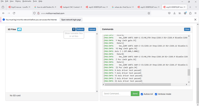Click the info icon in notification bar
Viewport: 199px width, 106px height.
pyautogui.click(x=4, y=20)
